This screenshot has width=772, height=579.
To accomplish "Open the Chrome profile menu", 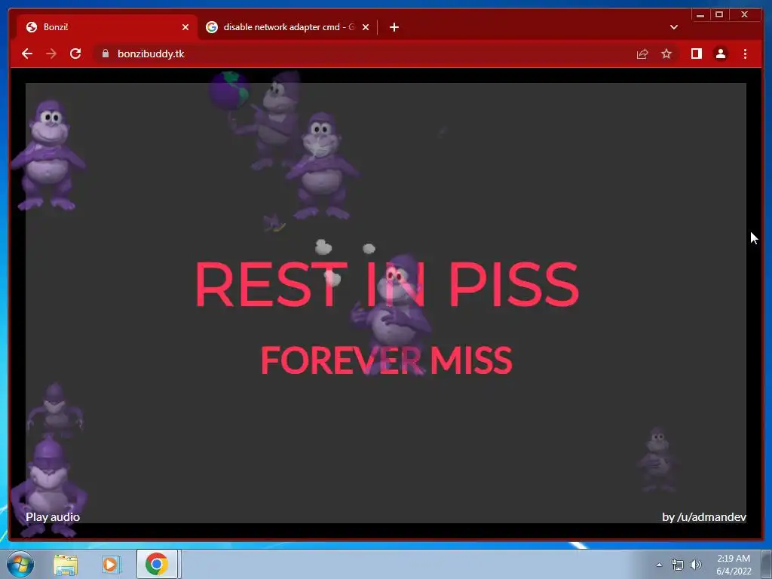I will [721, 54].
